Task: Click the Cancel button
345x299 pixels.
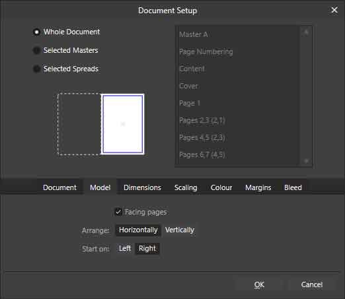Action: [x=312, y=284]
